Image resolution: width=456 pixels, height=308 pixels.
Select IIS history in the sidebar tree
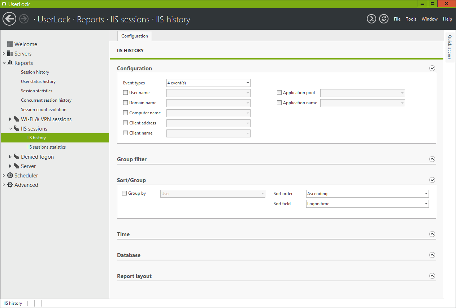click(x=55, y=138)
